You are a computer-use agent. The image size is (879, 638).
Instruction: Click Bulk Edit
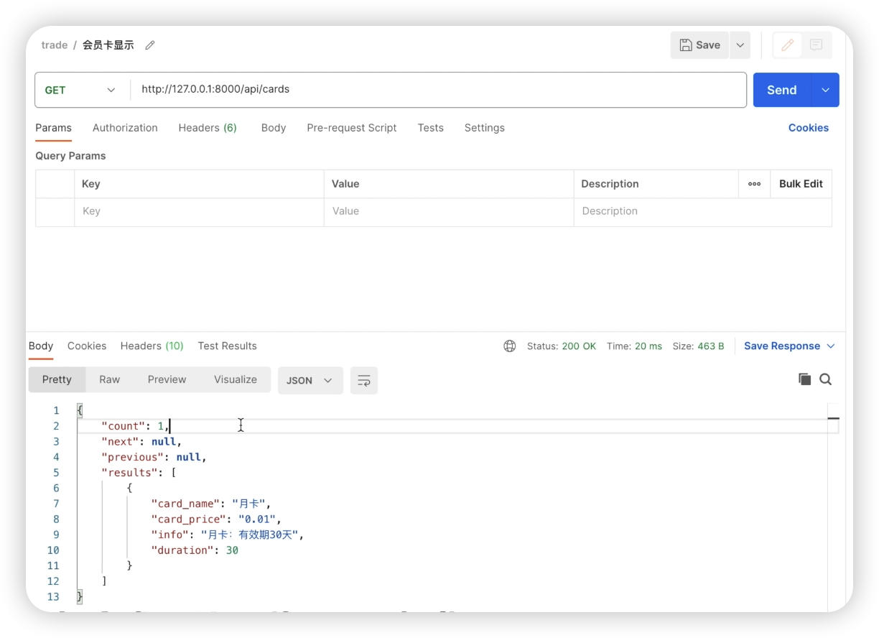(x=801, y=184)
